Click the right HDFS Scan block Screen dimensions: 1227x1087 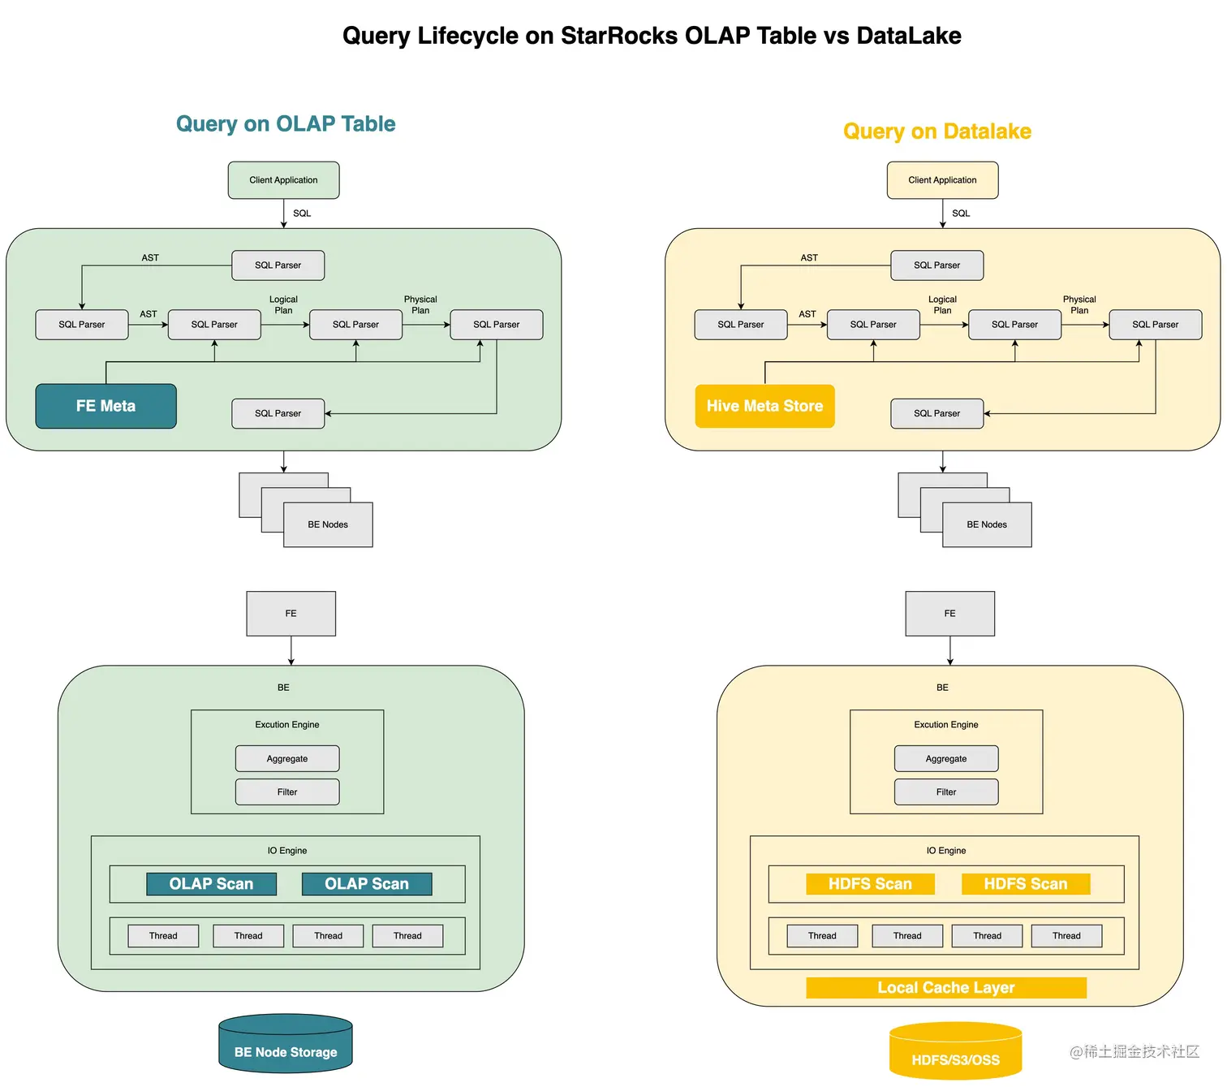click(1026, 884)
